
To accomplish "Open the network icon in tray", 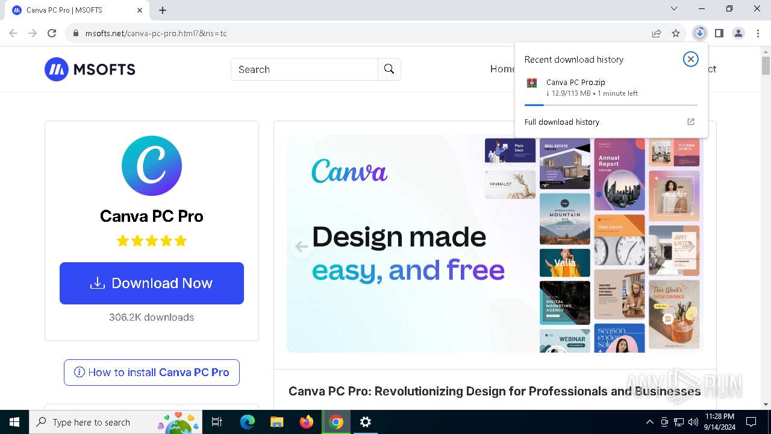I will pyautogui.click(x=679, y=422).
